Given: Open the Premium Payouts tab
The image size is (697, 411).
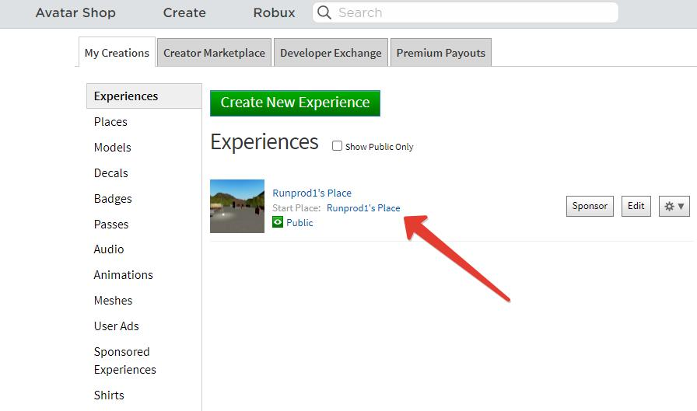Looking at the screenshot, I should pos(440,53).
